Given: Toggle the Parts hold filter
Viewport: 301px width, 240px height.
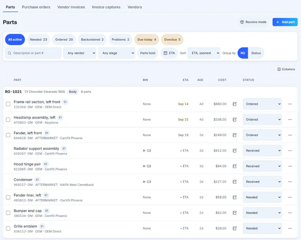Looking at the screenshot, I should (x=148, y=53).
